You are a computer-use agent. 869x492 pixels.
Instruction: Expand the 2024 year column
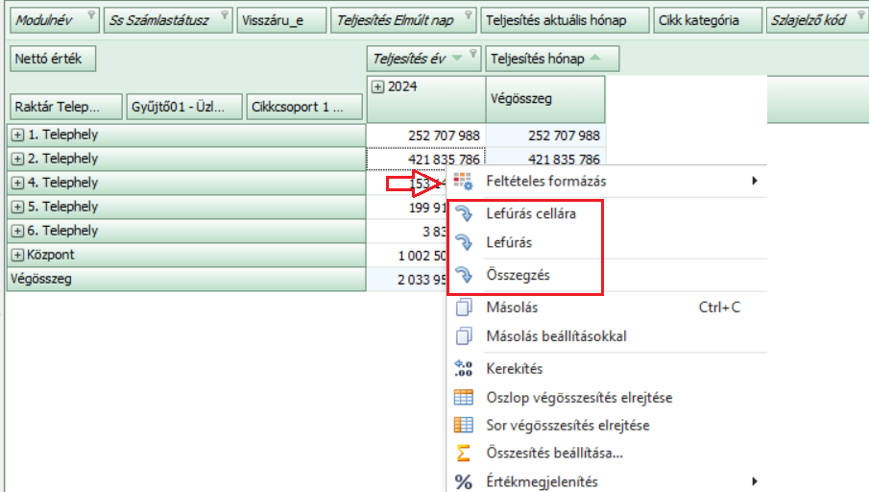tap(377, 86)
